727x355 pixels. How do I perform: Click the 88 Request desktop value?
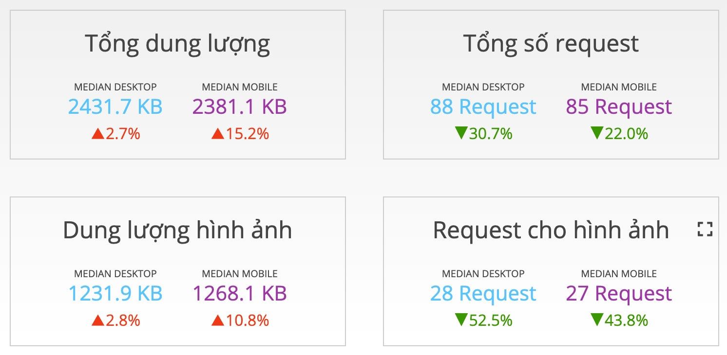click(483, 106)
